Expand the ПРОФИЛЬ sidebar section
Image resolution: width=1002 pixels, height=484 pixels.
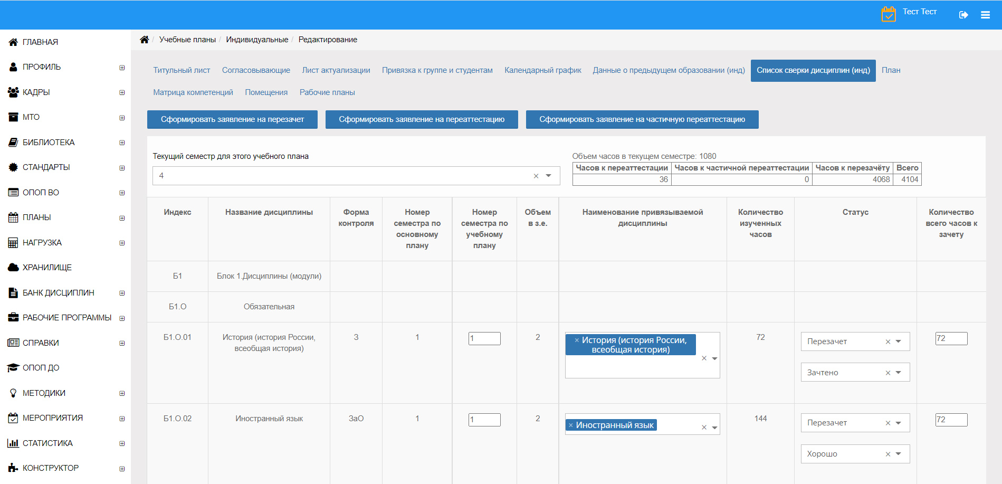click(122, 68)
